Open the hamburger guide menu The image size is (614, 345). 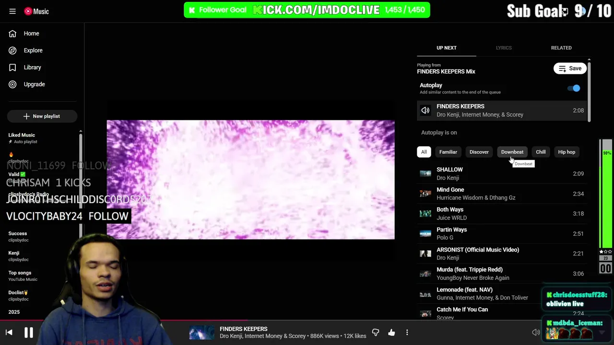click(12, 11)
